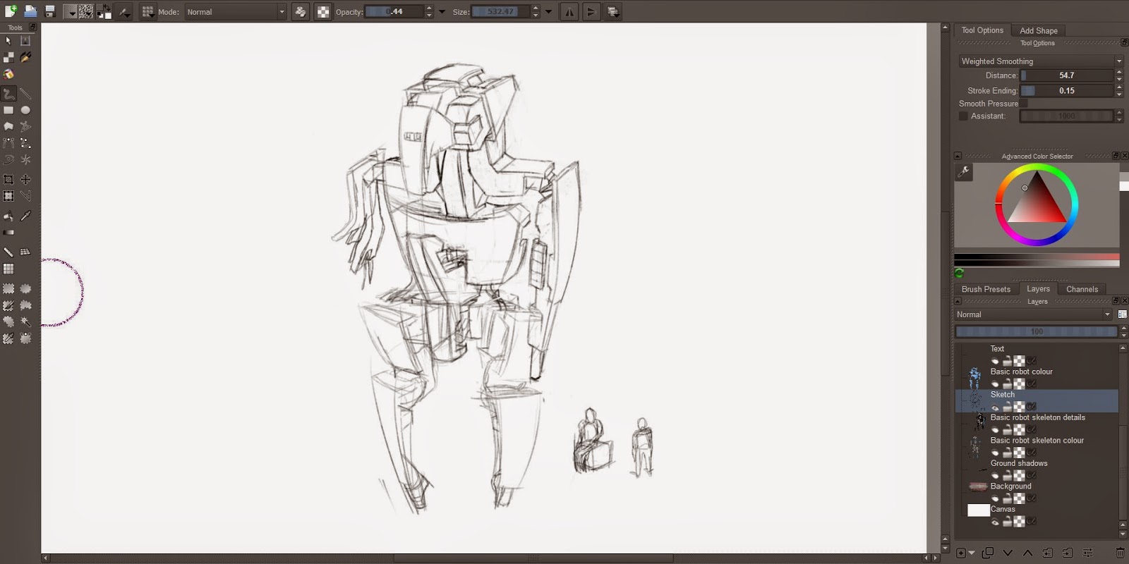Select the Fill bucket tool
Viewport: 1129px width, 564px height.
pos(8,216)
